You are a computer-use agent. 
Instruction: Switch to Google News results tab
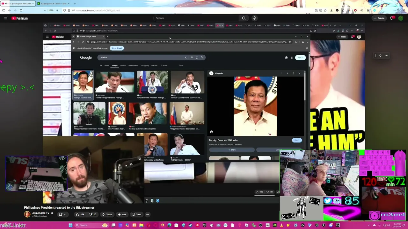point(106,66)
